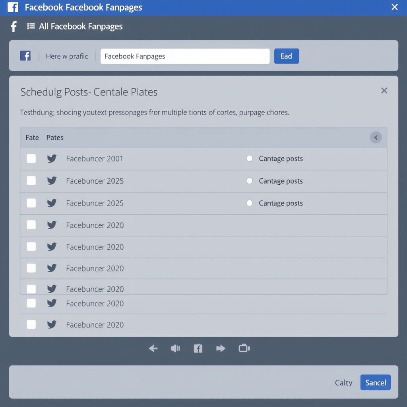Select the Cantage posts radio for Facebuncer 2001
407x407 pixels.
click(x=250, y=158)
